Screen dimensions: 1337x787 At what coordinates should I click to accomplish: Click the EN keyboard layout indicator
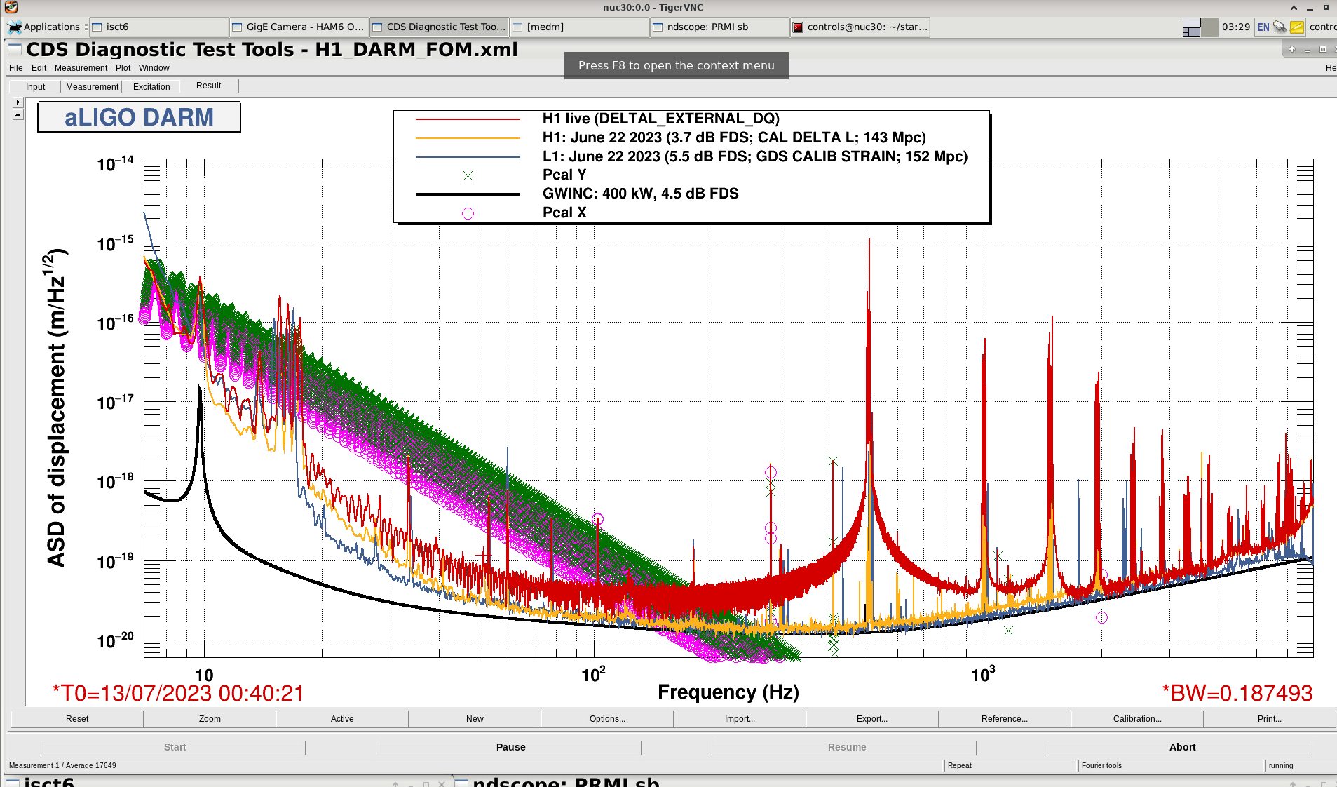pos(1263,27)
